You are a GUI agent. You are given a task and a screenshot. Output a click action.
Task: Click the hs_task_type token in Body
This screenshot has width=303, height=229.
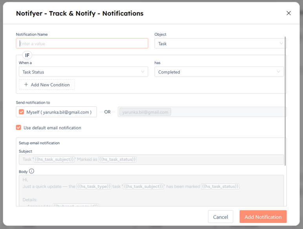(94, 187)
